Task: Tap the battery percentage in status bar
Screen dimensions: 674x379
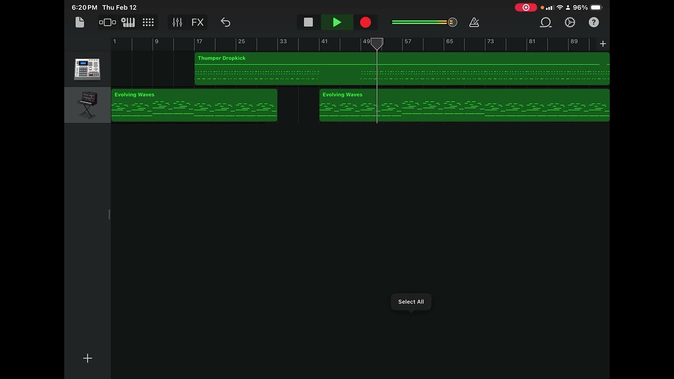Action: (580, 7)
